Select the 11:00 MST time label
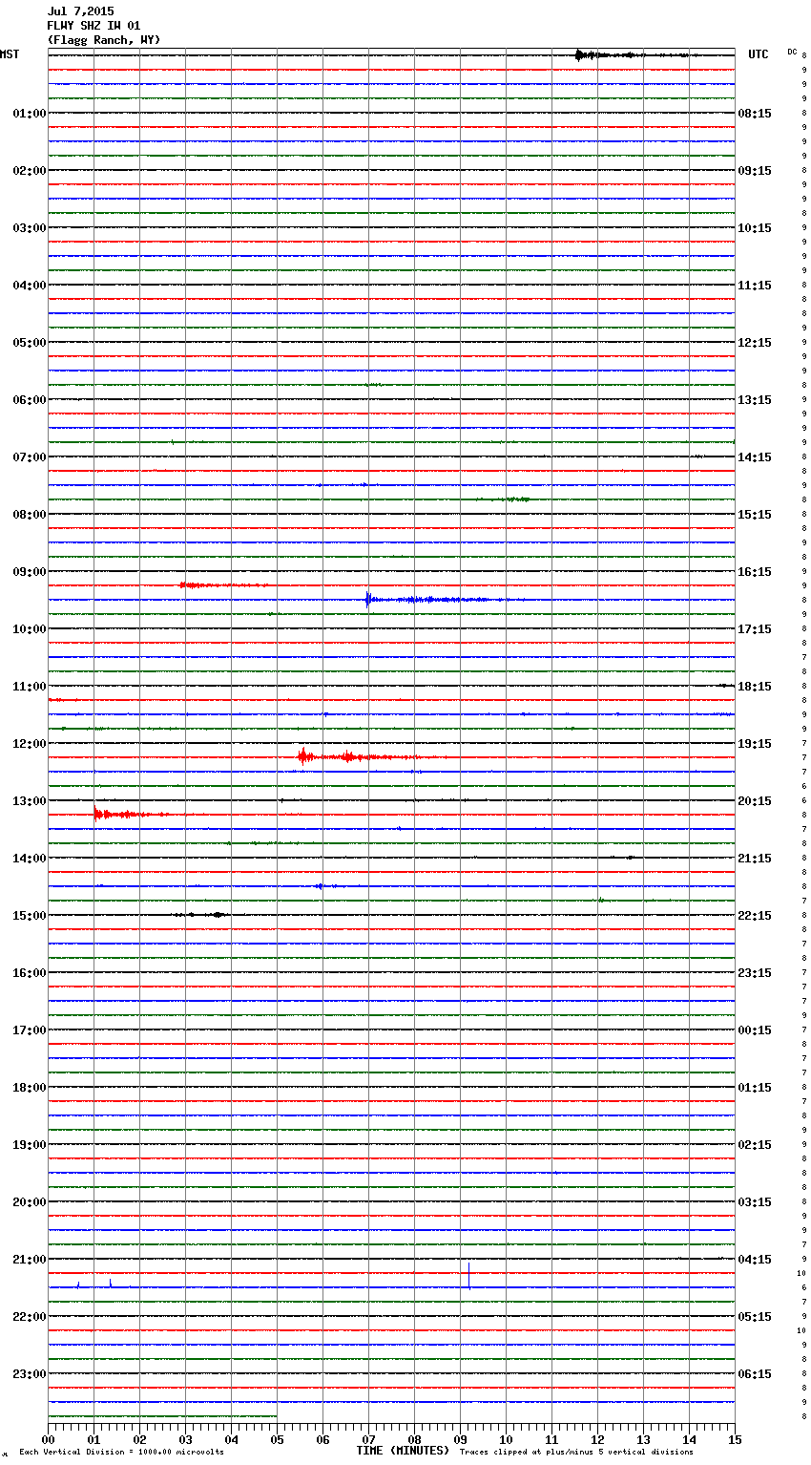 (29, 687)
